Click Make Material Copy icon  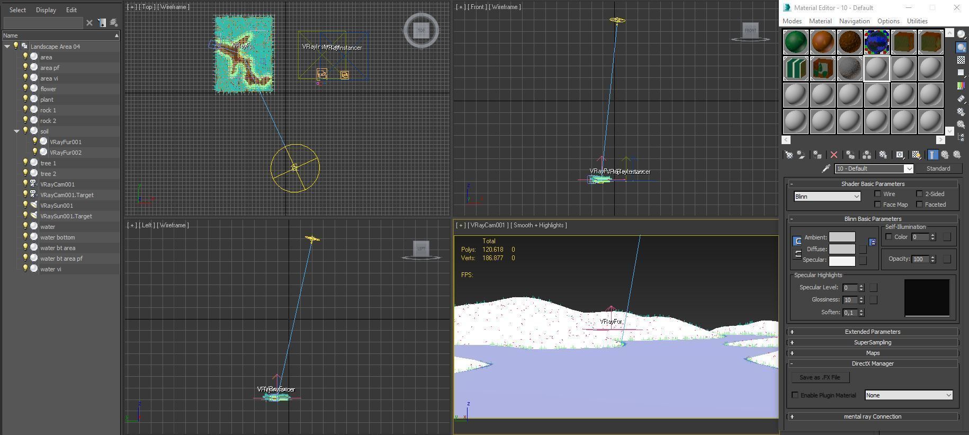pos(850,155)
